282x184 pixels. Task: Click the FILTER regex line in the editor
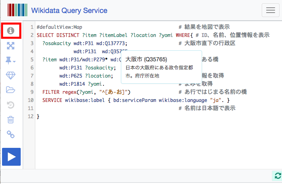[86, 92]
